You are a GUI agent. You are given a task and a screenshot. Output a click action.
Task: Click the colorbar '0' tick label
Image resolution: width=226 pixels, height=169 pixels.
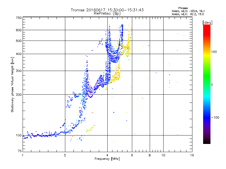pyautogui.click(x=212, y=84)
